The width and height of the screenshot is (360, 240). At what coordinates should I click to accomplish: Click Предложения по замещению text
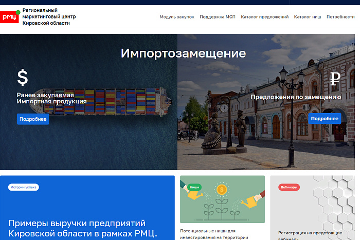[296, 97]
